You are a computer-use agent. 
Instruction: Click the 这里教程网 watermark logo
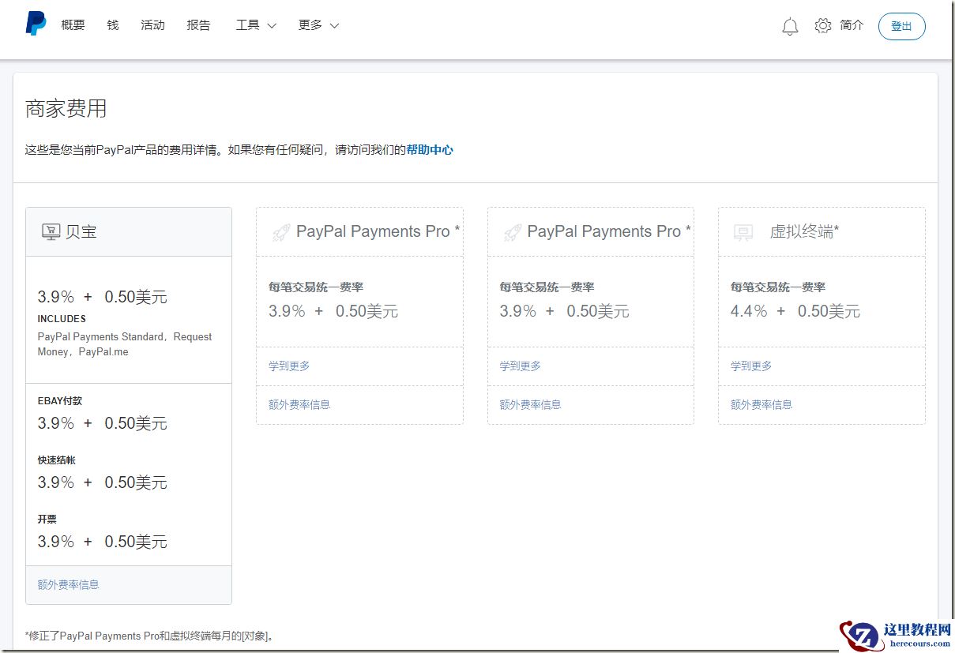click(896, 634)
